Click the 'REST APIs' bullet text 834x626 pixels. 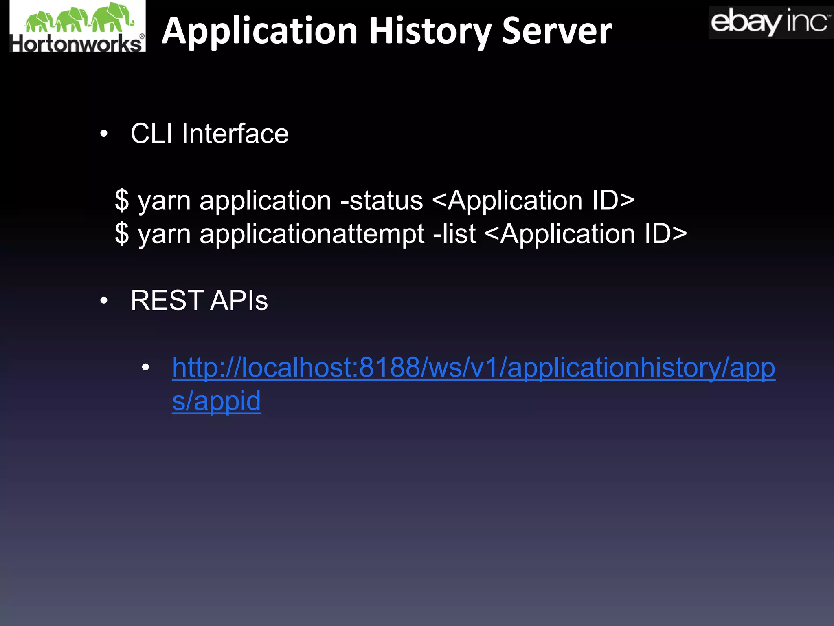pos(199,300)
